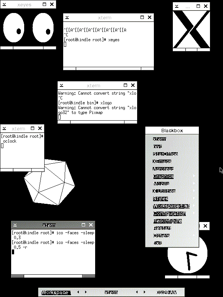Click the right eye in xeyes
Viewport: 223px width, 297px height.
[43, 27]
